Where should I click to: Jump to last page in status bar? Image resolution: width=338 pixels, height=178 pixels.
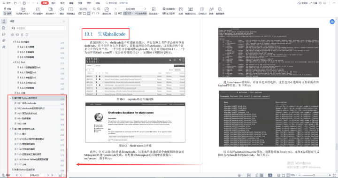click(x=52, y=175)
